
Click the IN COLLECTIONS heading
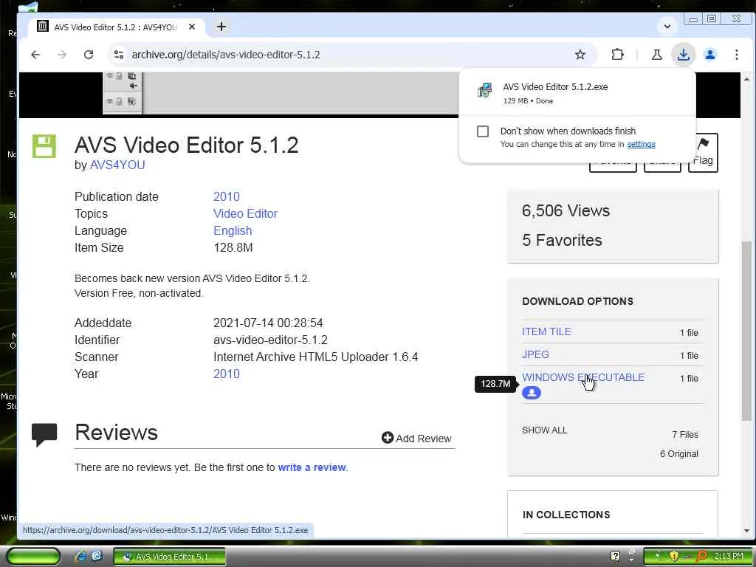tap(566, 515)
